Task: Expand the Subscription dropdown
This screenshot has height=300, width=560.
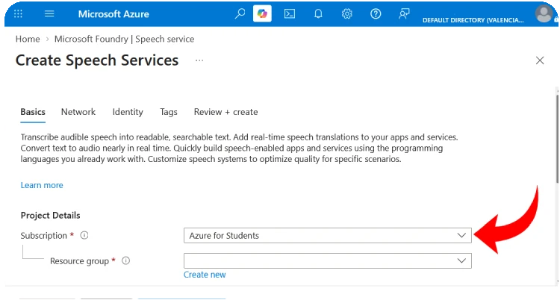Action: 328,235
